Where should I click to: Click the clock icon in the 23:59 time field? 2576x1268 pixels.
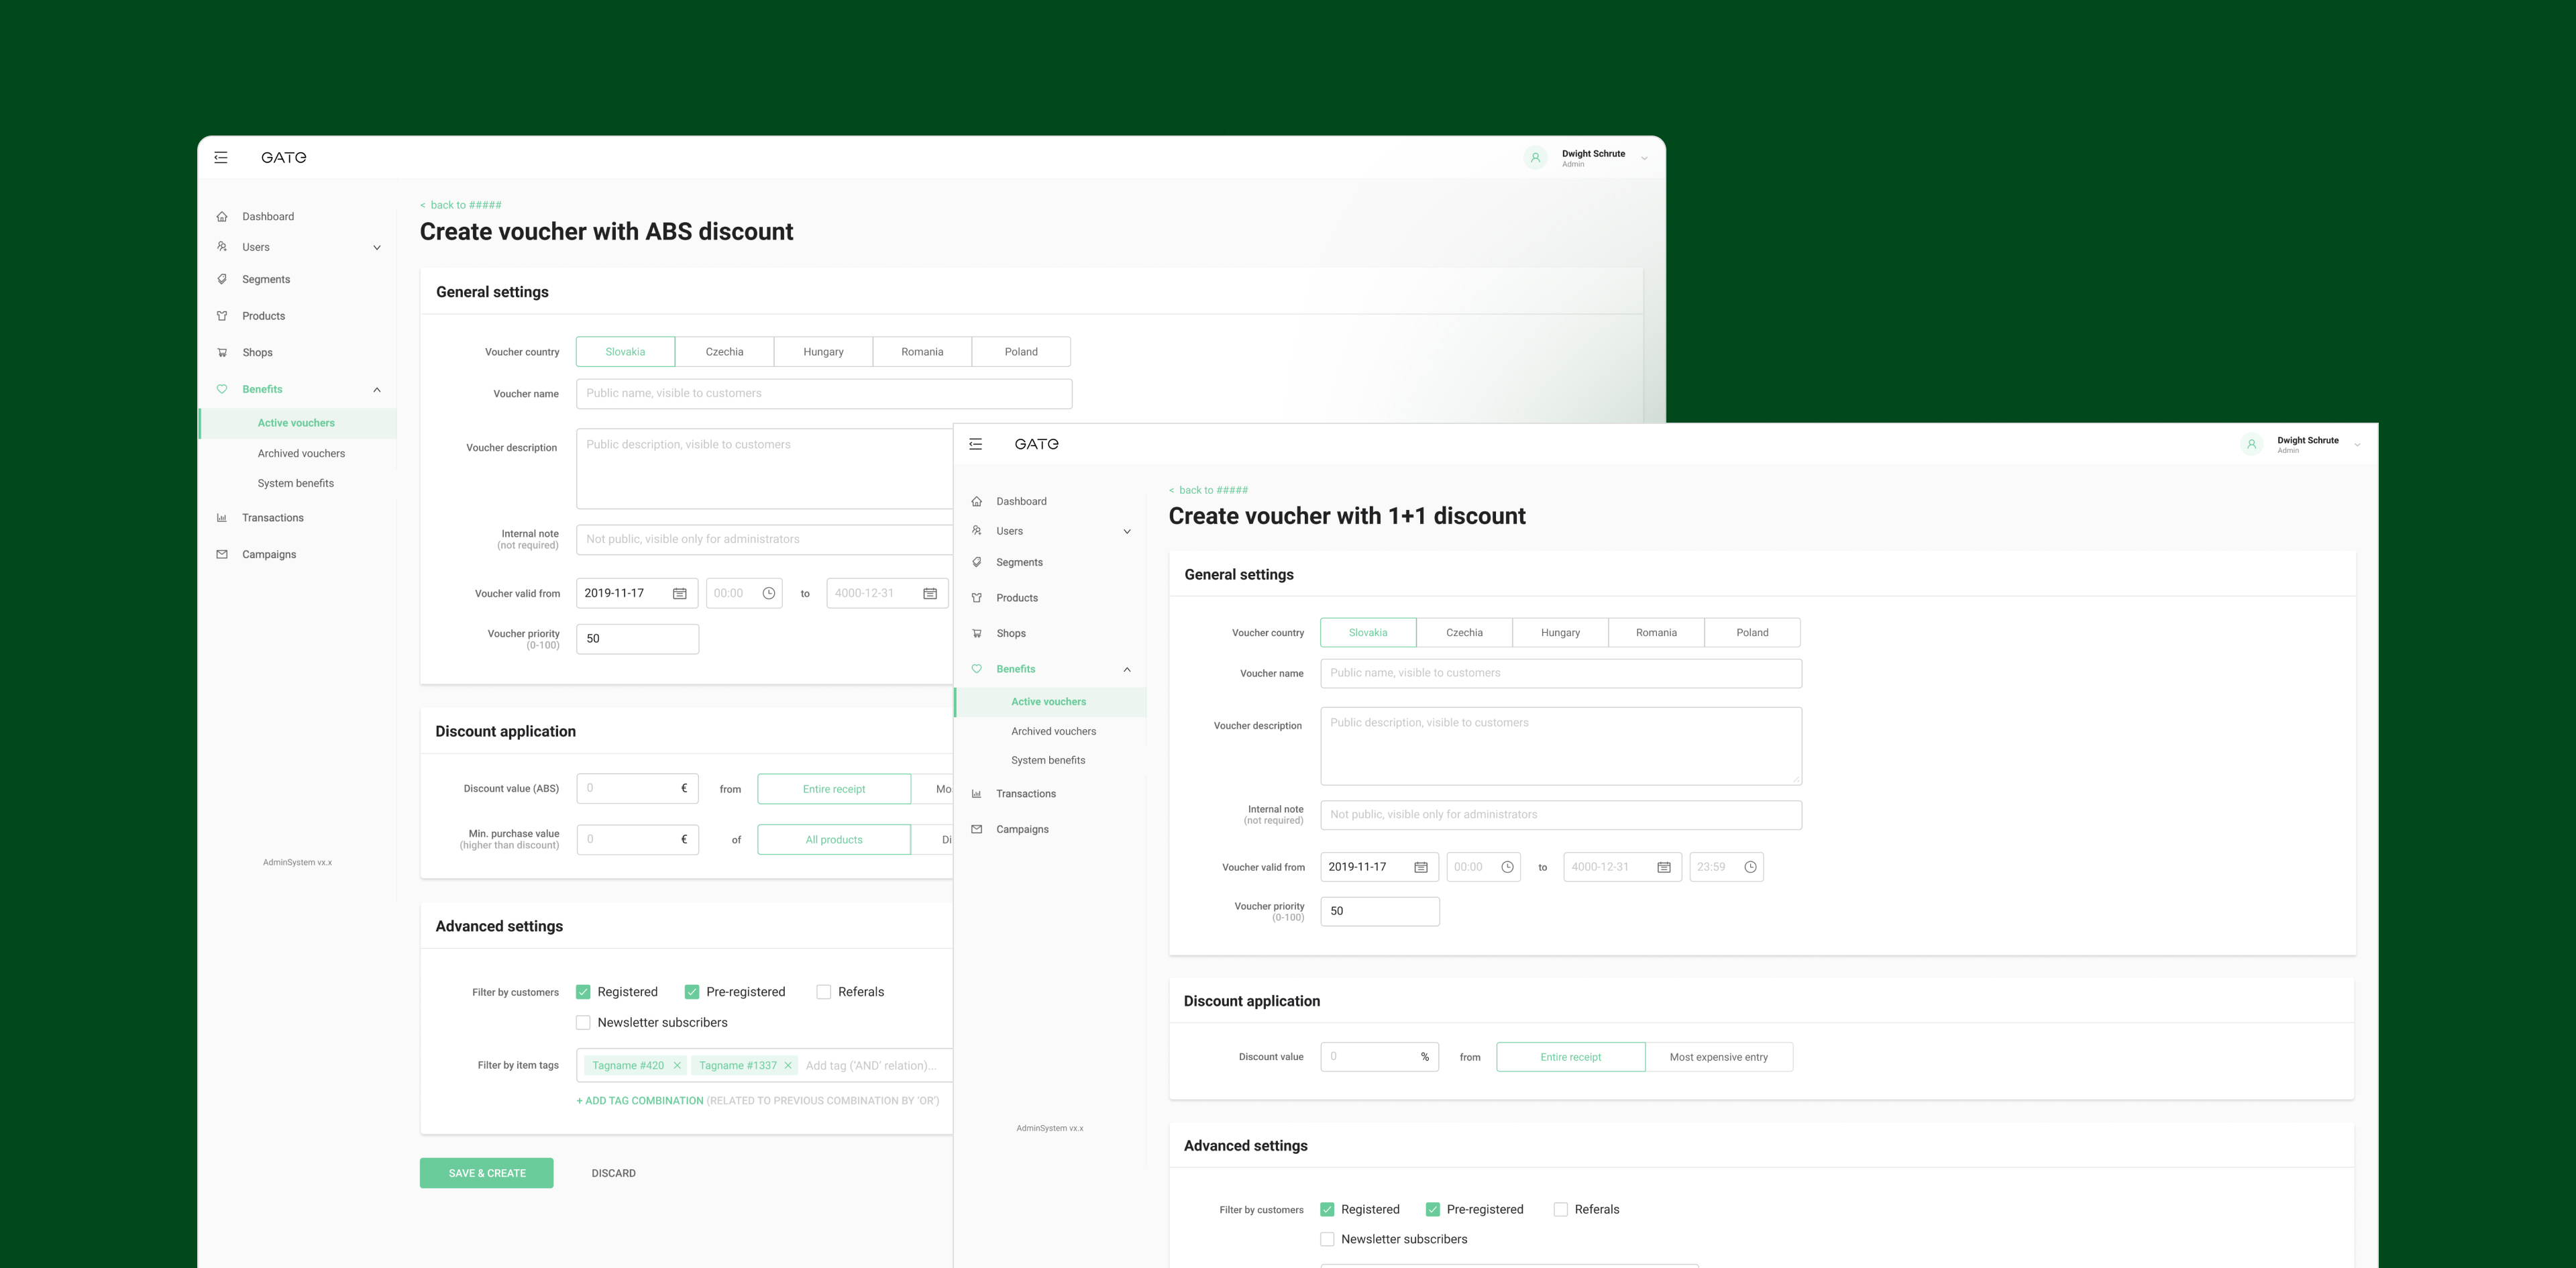pyautogui.click(x=1750, y=867)
